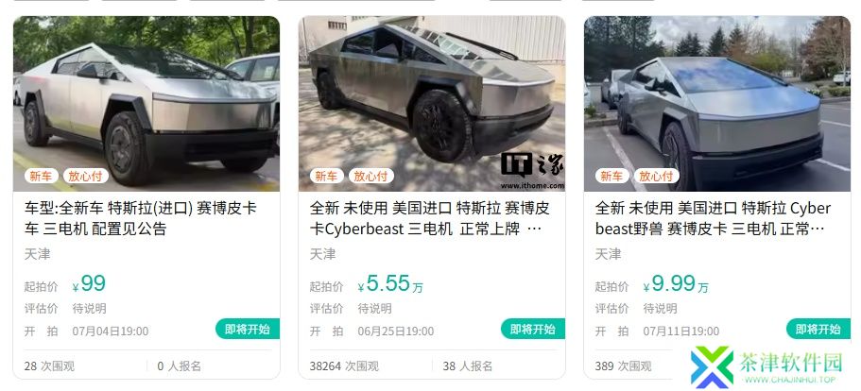This screenshot has width=861, height=391.
Task: Open the middle Cybertruck photo with IT之家 watermark
Action: click(432, 104)
